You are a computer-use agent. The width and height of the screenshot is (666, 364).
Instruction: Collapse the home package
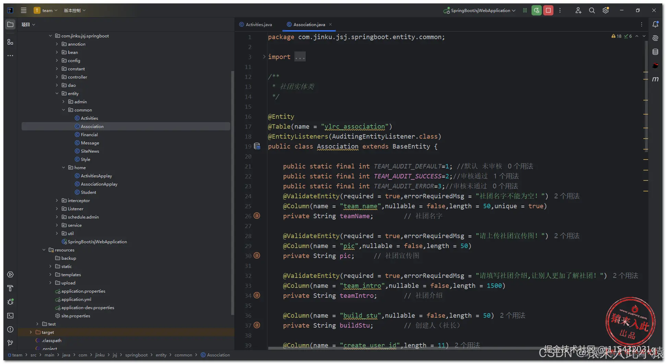point(63,167)
